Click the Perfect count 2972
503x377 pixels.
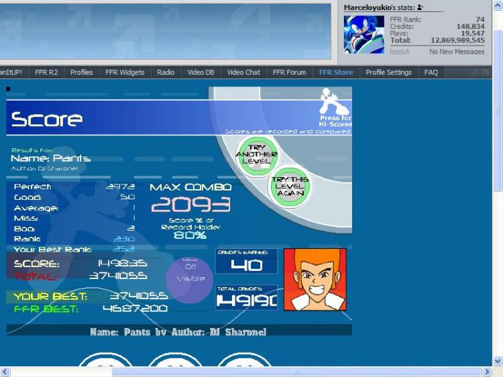[x=120, y=186]
